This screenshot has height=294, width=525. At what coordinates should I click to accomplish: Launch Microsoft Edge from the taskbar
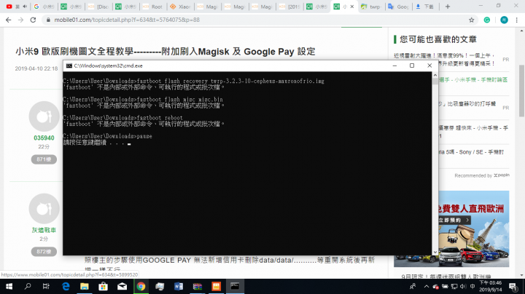coord(66,286)
